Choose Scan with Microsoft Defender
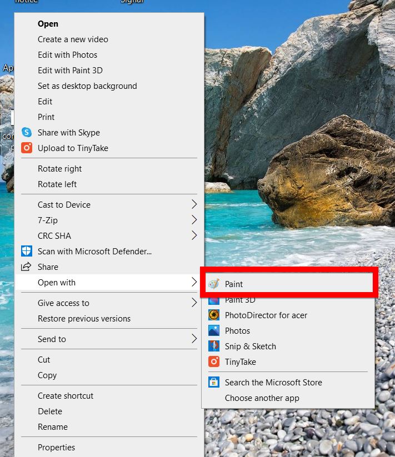The width and height of the screenshot is (395, 457). click(x=109, y=251)
